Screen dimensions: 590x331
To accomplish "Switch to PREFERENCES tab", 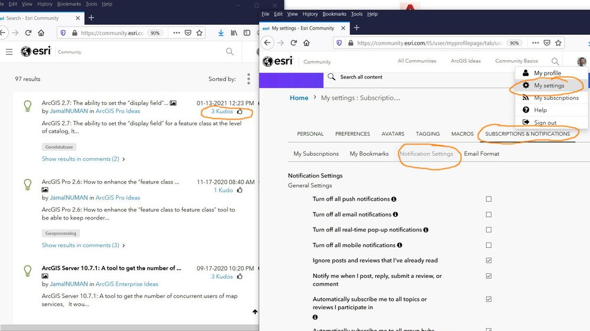I will [x=353, y=134].
